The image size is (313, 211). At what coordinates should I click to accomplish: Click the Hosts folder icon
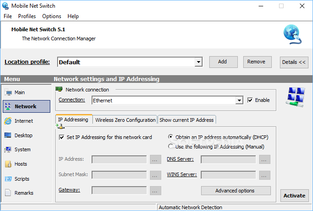click(8, 164)
